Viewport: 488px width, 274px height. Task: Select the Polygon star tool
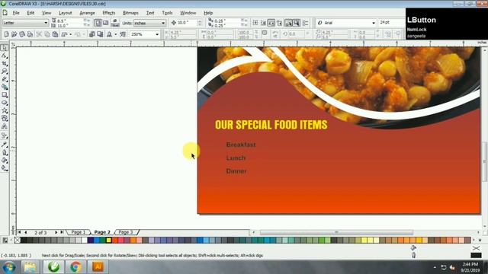coord(5,110)
